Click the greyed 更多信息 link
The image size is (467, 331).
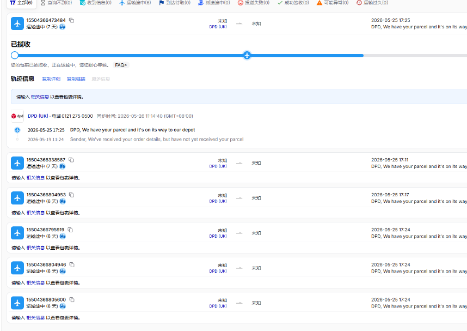(101, 79)
